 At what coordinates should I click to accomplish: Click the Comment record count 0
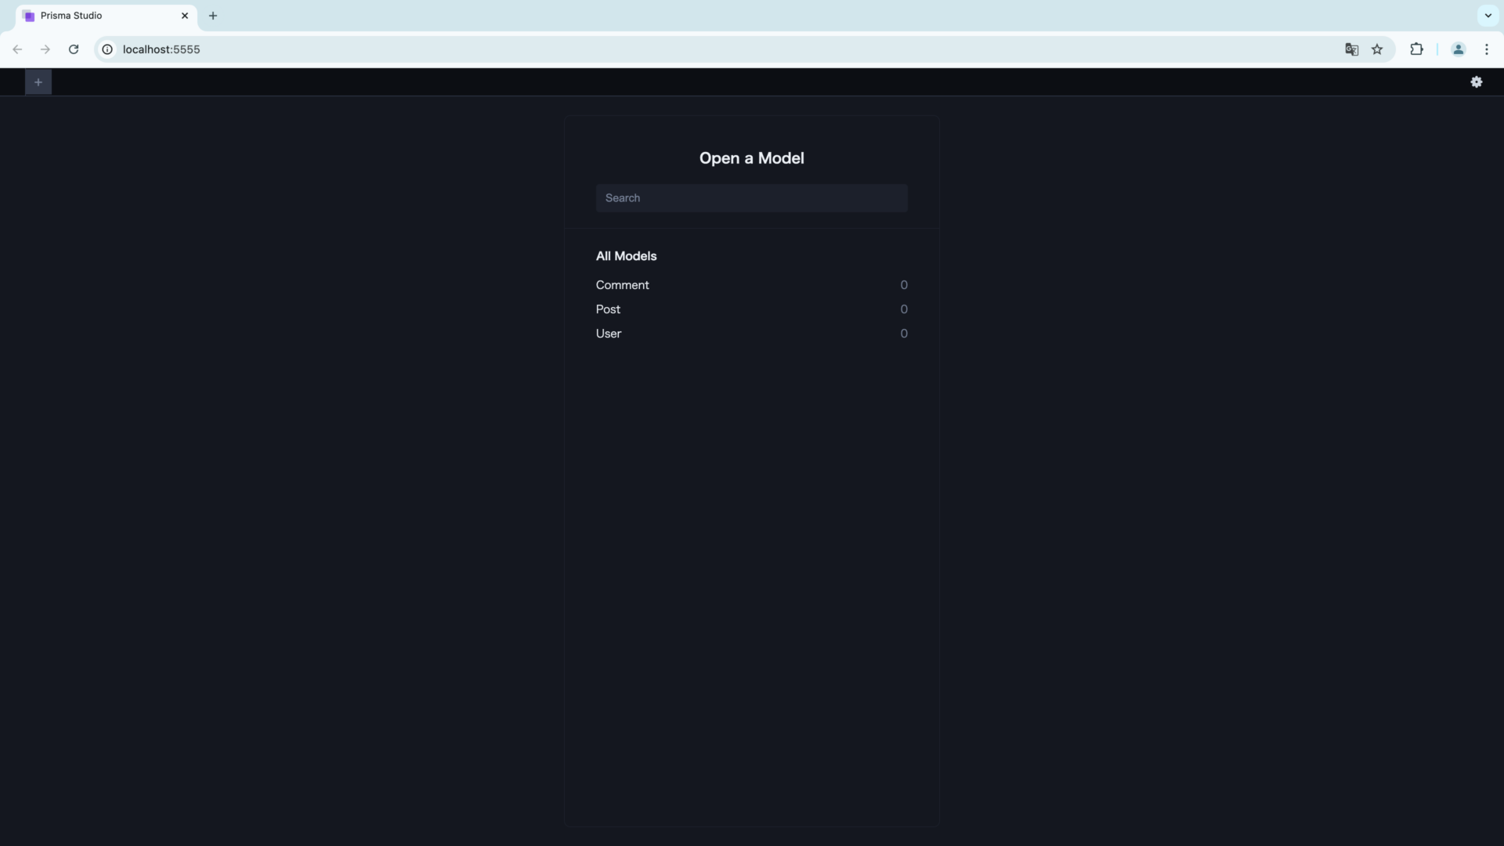tap(904, 285)
